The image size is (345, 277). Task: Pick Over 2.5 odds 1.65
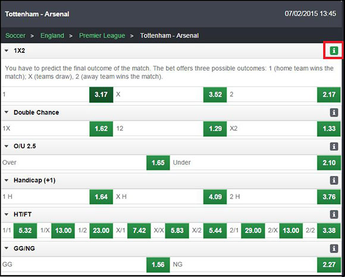(x=158, y=163)
